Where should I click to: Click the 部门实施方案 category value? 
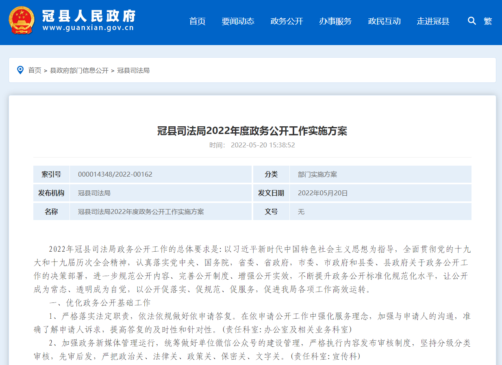click(317, 174)
